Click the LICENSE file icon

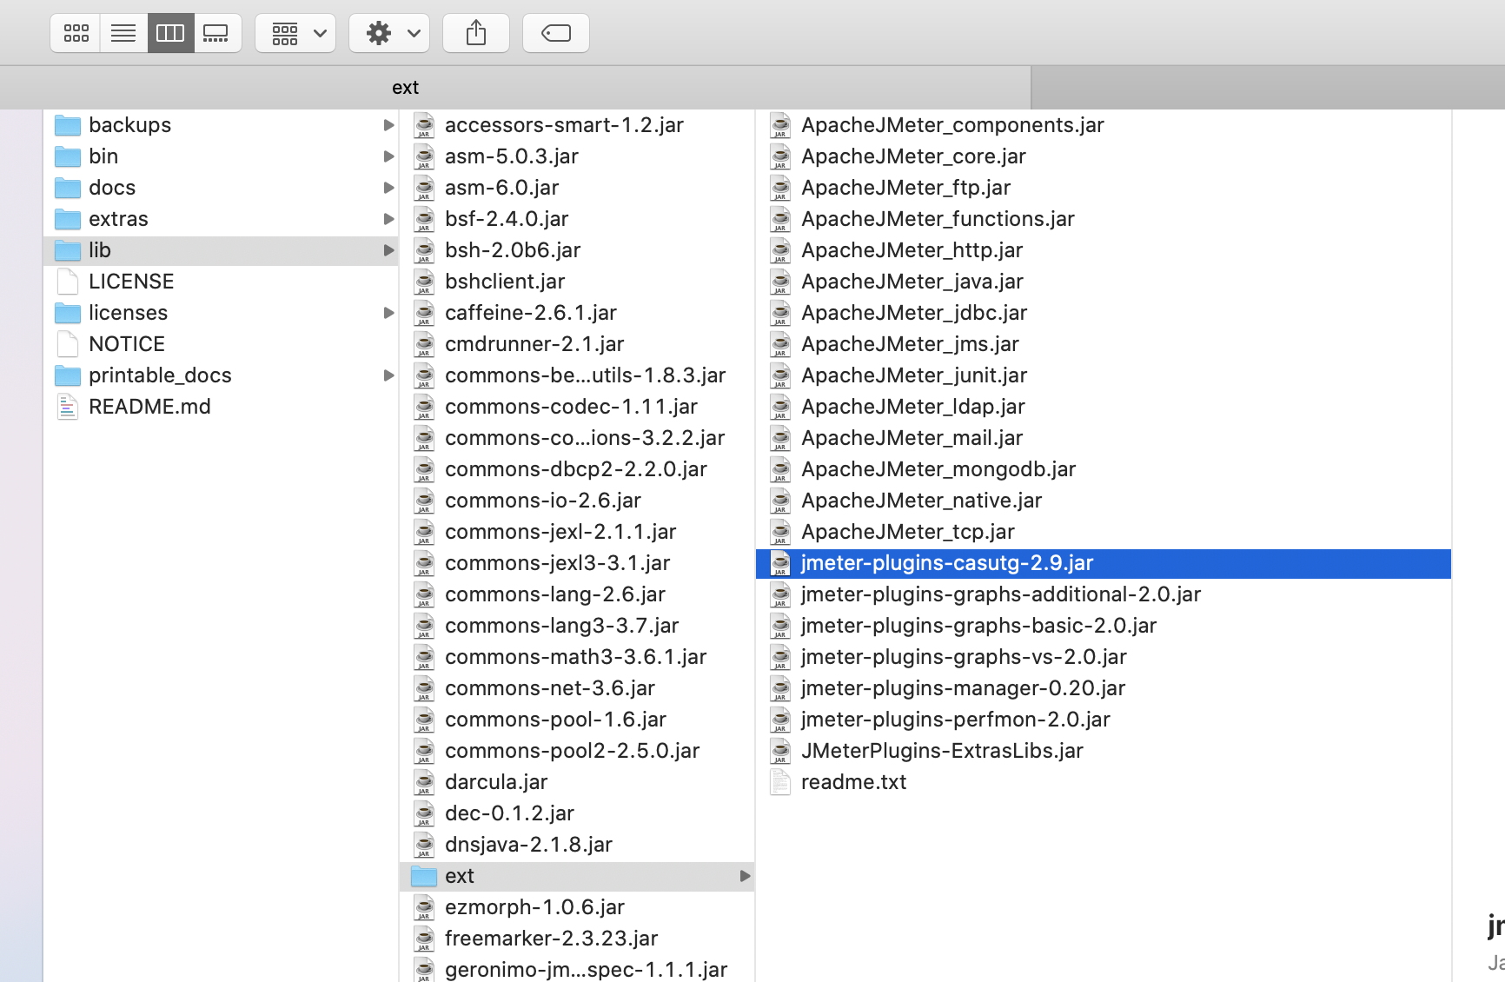[x=68, y=282]
